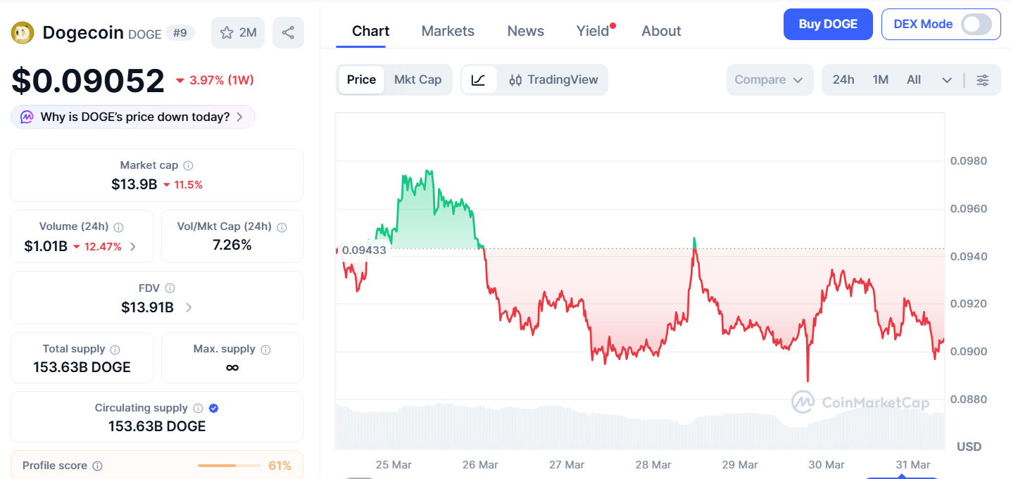The width and height of the screenshot is (1011, 479).
Task: Select the Mkt Cap view toggle
Action: [x=417, y=79]
